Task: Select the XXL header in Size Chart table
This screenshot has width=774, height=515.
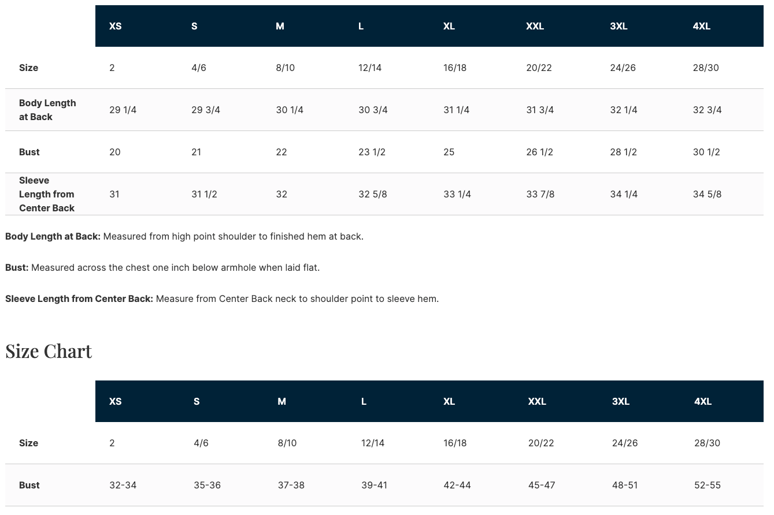Action: [x=536, y=401]
